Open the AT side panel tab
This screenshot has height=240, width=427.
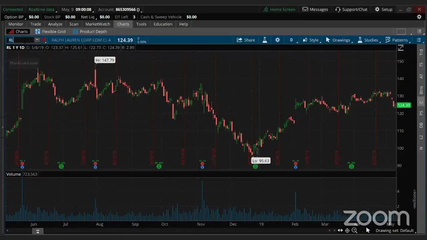click(x=421, y=76)
